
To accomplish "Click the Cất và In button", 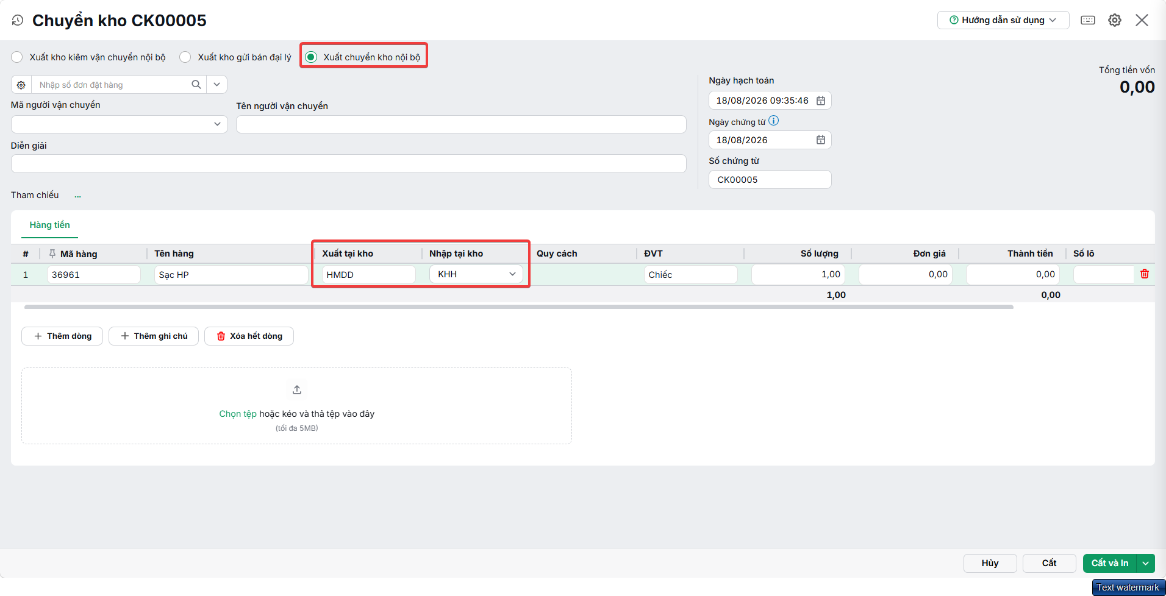I will coord(1110,563).
